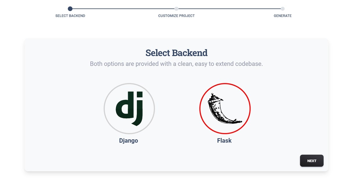Screen dimensions: 348x185
Task: Jump to the GENERATE step label
Action: [x=282, y=16]
